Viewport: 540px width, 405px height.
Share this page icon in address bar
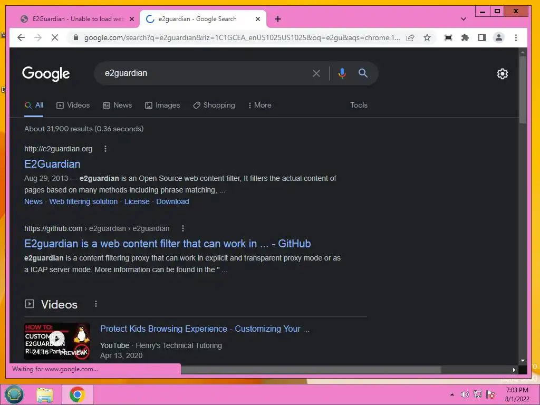(x=410, y=37)
